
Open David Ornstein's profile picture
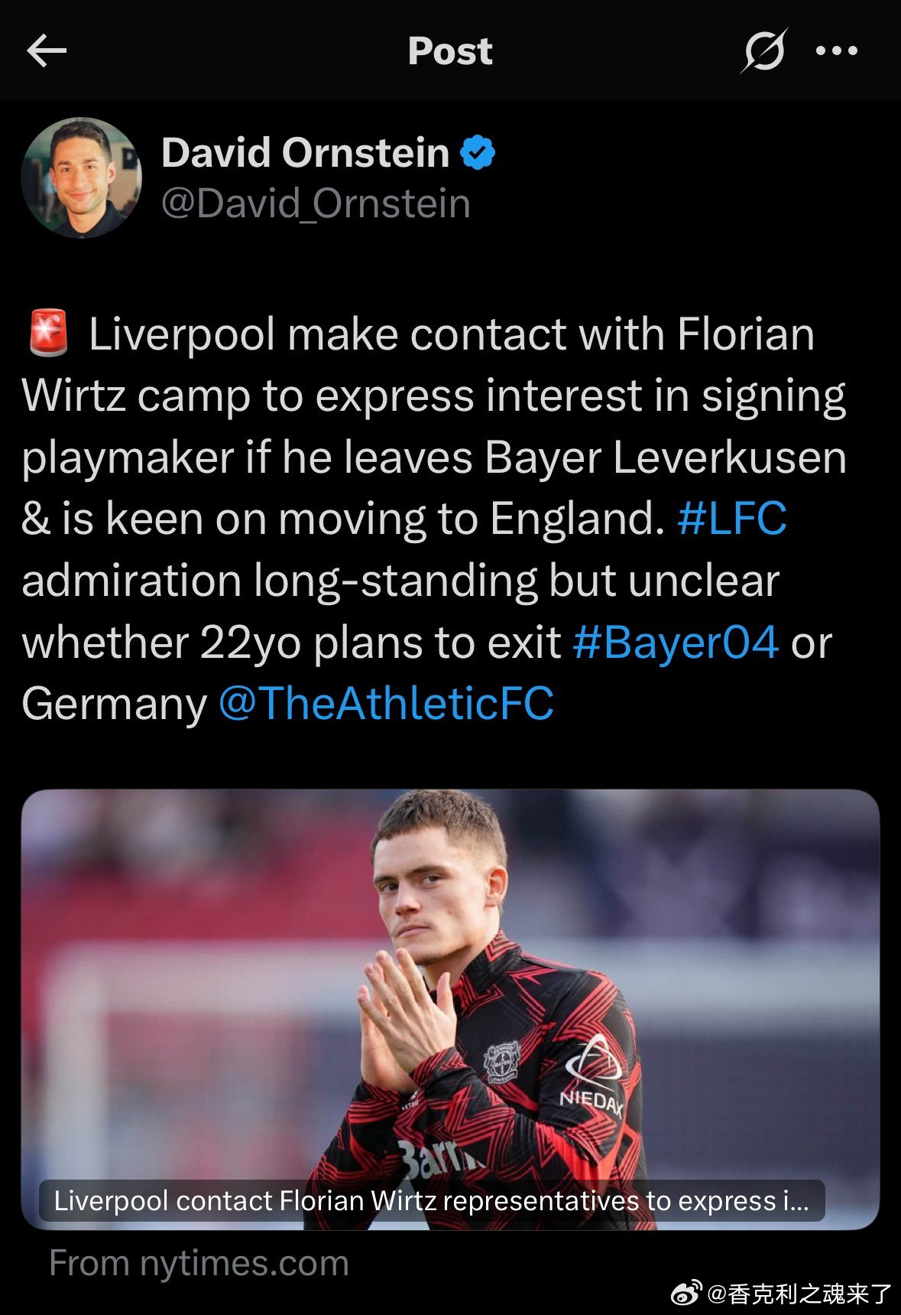(82, 177)
